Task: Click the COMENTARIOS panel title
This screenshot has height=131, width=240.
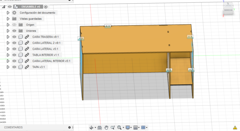Action: click(13, 127)
